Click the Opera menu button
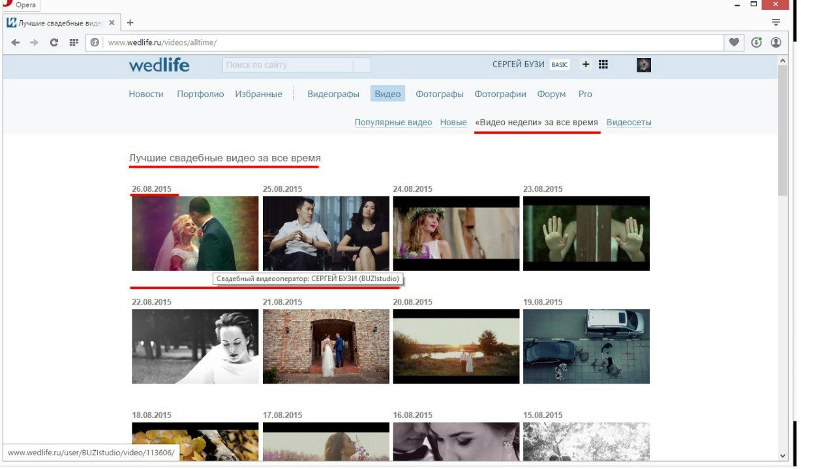 (20, 5)
